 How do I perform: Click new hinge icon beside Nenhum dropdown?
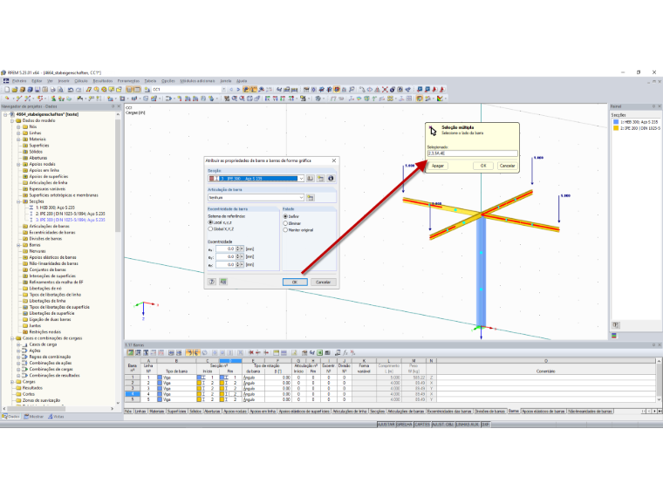[x=311, y=197]
